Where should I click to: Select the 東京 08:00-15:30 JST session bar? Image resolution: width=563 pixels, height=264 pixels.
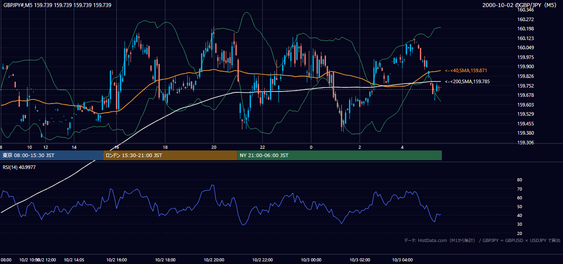coord(52,155)
